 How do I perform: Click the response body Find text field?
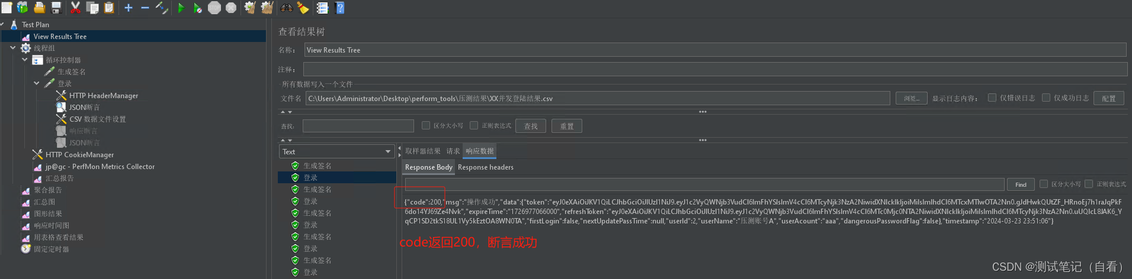pyautogui.click(x=704, y=184)
